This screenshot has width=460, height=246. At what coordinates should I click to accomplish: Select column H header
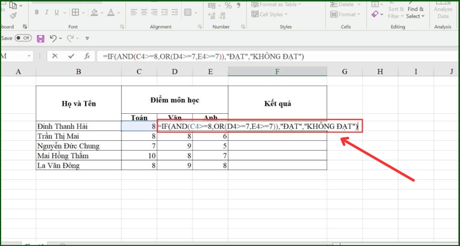click(380, 71)
